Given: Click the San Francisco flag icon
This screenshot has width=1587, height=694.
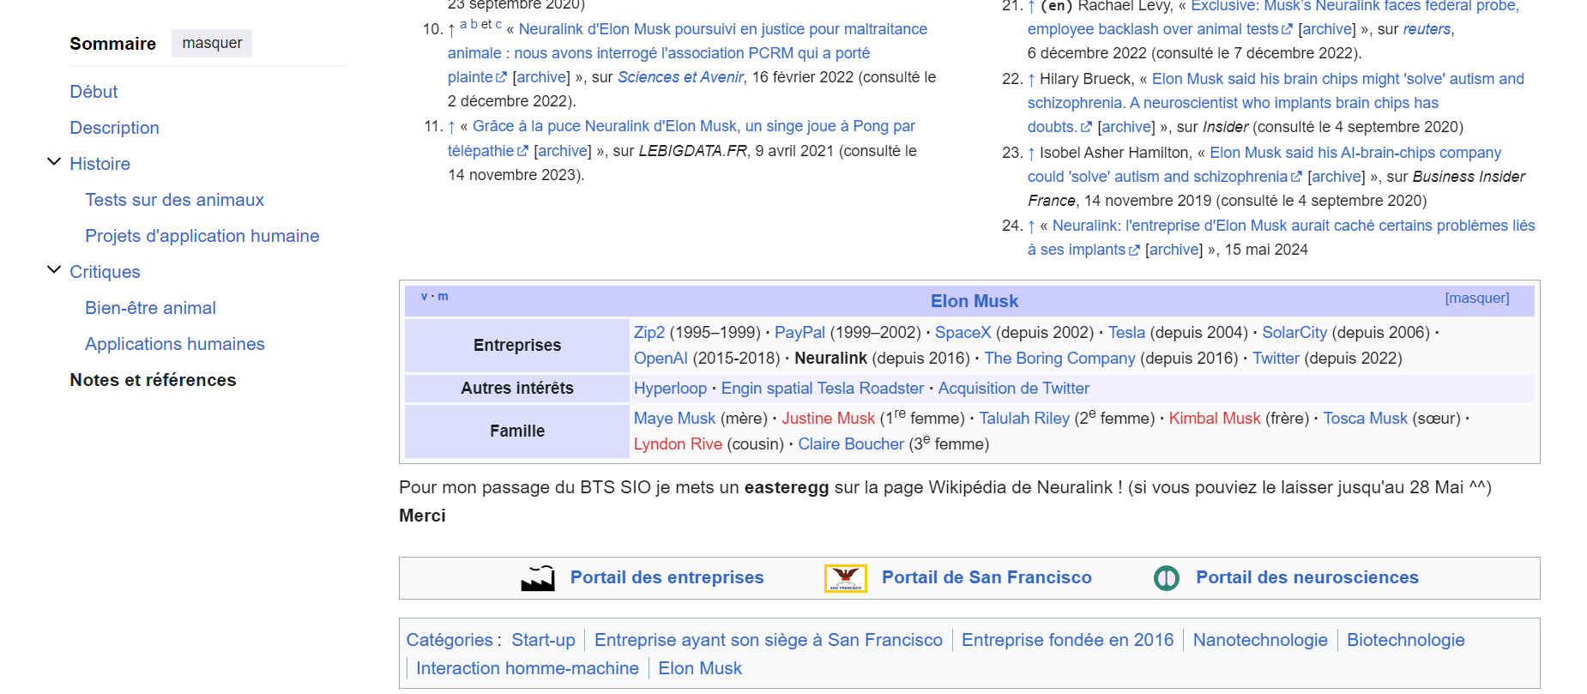Looking at the screenshot, I should (845, 578).
